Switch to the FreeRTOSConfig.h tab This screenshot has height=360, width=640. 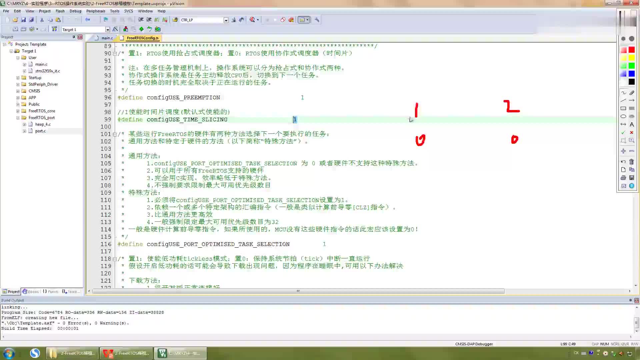142,38
